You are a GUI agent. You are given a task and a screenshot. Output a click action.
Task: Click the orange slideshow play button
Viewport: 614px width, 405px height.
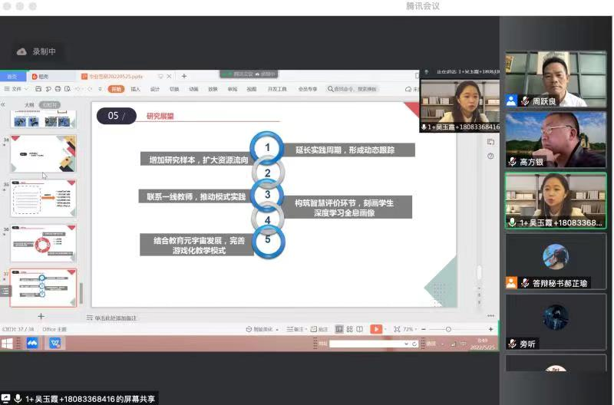click(376, 329)
